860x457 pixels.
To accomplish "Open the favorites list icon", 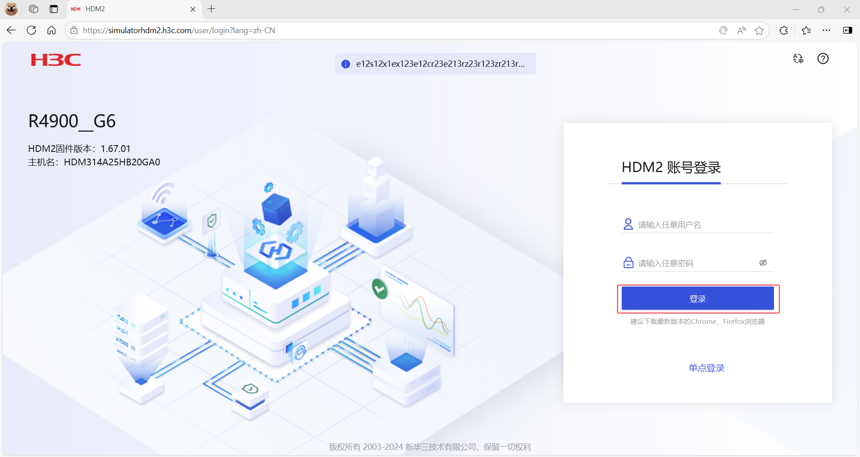I will pos(806,30).
